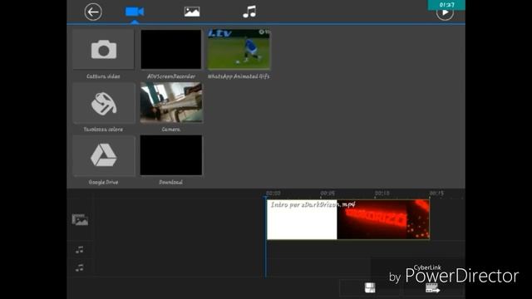Tap the back arrow button
Viewport: 532px width, 299px height.
click(93, 12)
